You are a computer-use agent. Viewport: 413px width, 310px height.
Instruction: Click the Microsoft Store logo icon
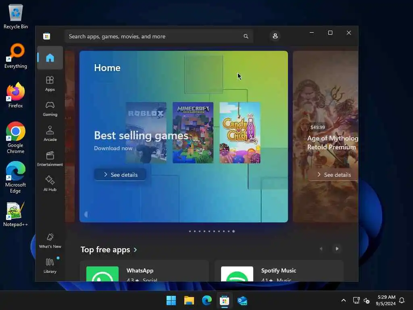[x=47, y=36]
